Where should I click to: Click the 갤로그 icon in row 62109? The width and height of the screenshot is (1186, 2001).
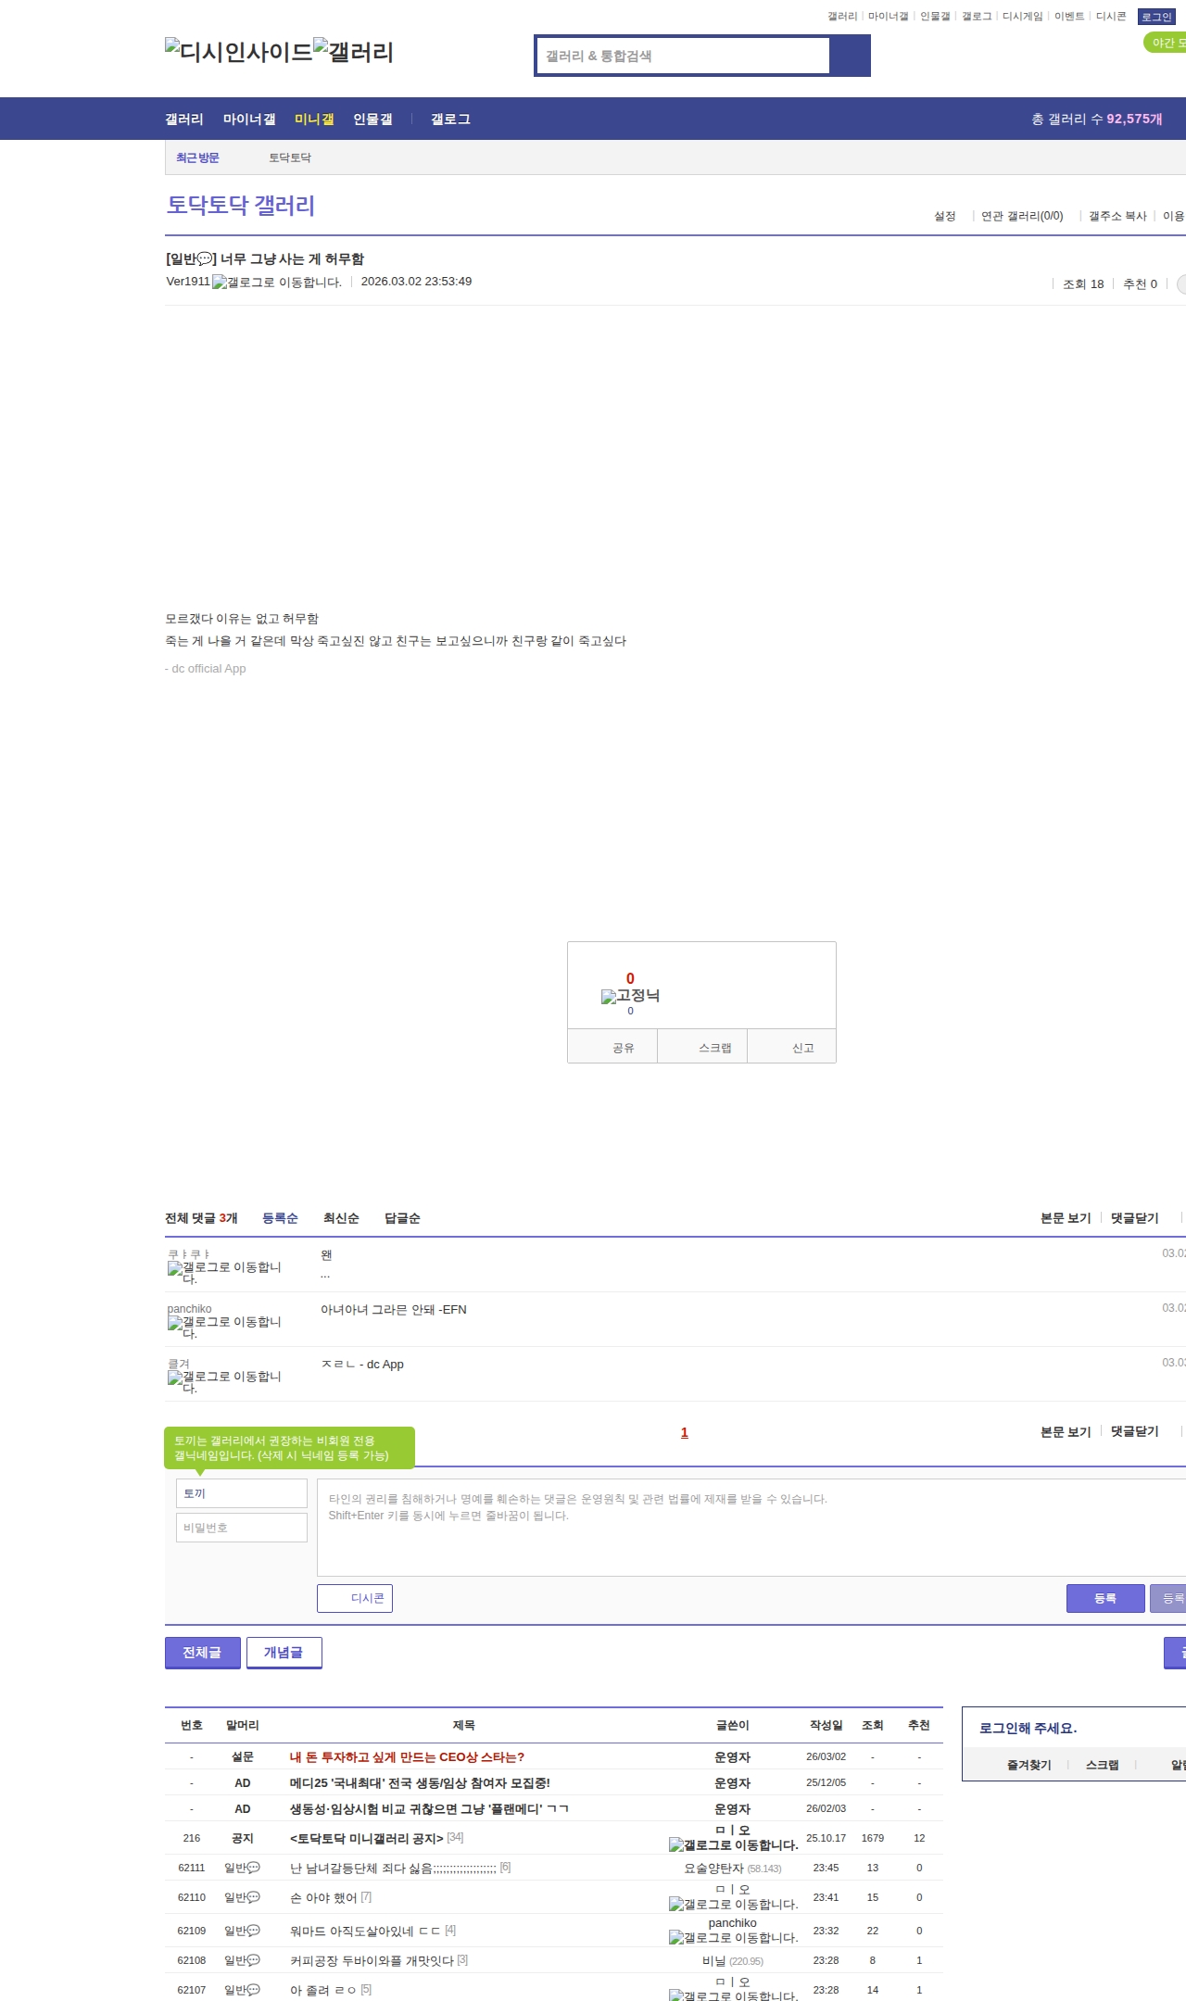pyautogui.click(x=733, y=1937)
